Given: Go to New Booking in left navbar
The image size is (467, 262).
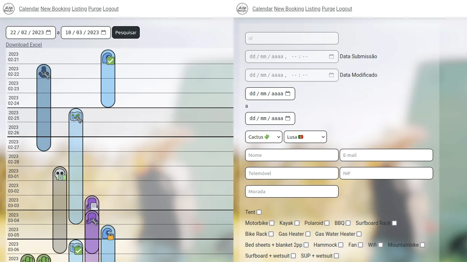Looking at the screenshot, I should (x=55, y=9).
